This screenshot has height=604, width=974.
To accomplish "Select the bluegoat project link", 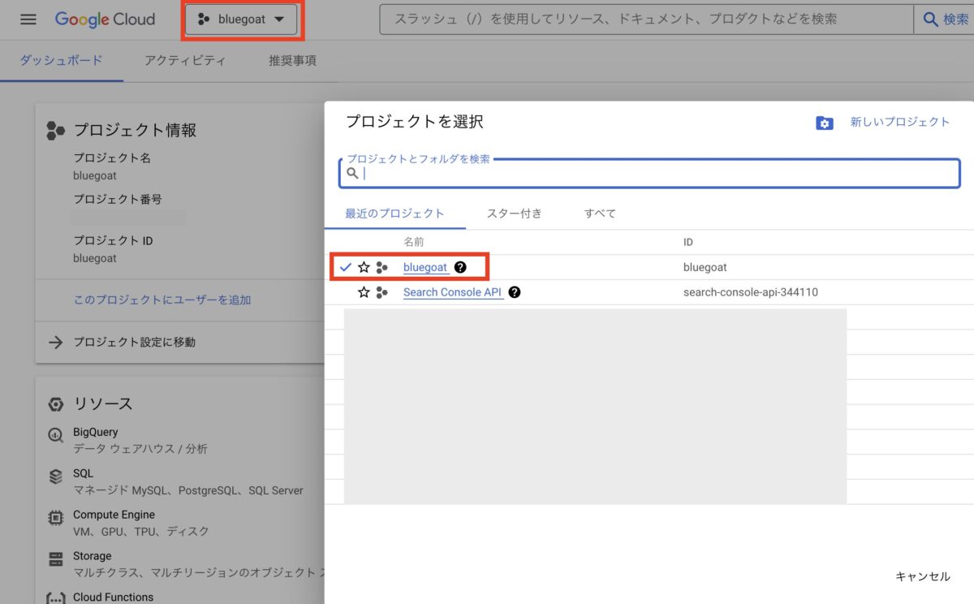I will coord(425,267).
